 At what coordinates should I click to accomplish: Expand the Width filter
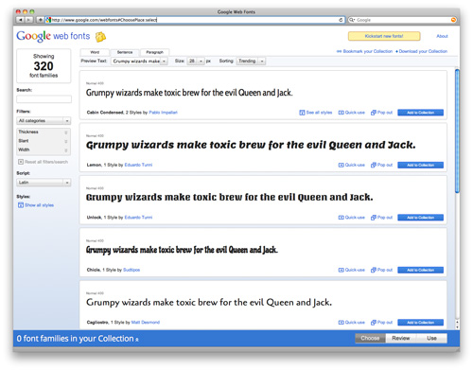44,150
